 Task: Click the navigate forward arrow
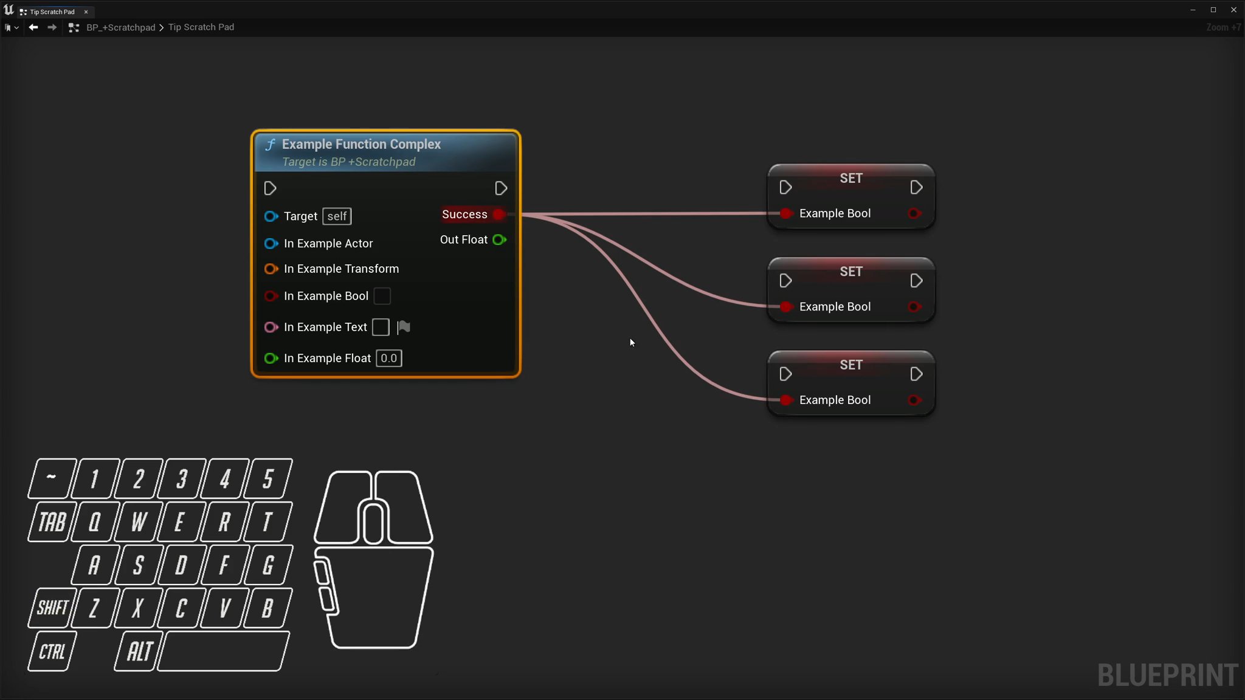(52, 27)
